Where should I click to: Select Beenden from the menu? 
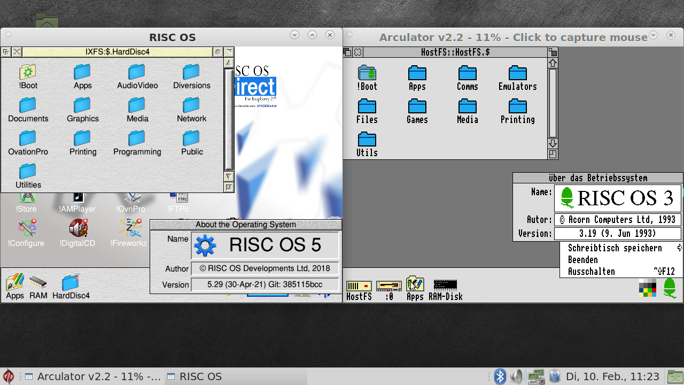click(582, 260)
